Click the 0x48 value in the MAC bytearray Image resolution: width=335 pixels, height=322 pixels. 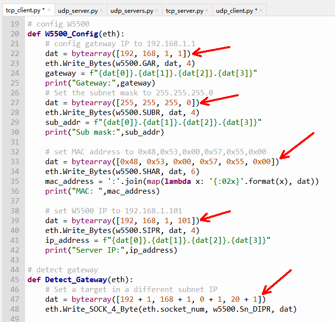(x=129, y=162)
